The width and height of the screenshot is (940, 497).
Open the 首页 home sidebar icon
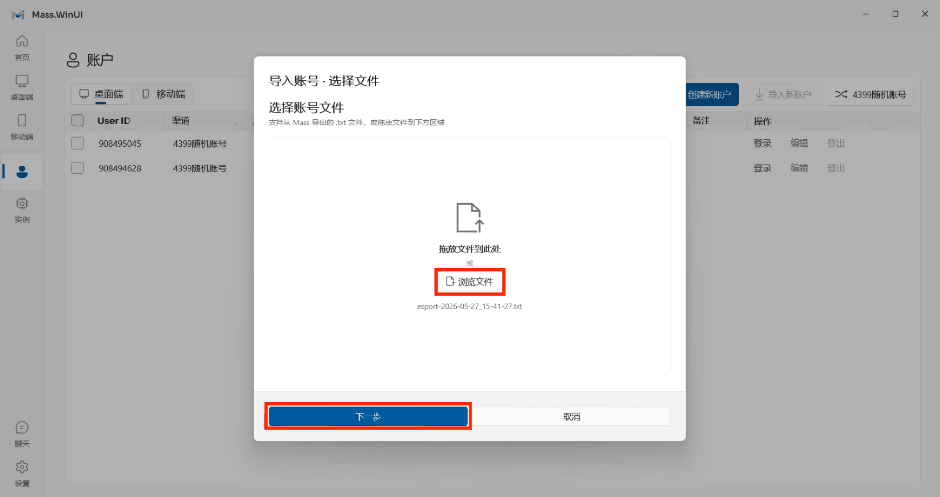click(22, 47)
